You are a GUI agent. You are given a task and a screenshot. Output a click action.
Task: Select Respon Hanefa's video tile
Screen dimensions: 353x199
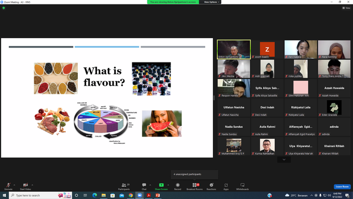234,88
